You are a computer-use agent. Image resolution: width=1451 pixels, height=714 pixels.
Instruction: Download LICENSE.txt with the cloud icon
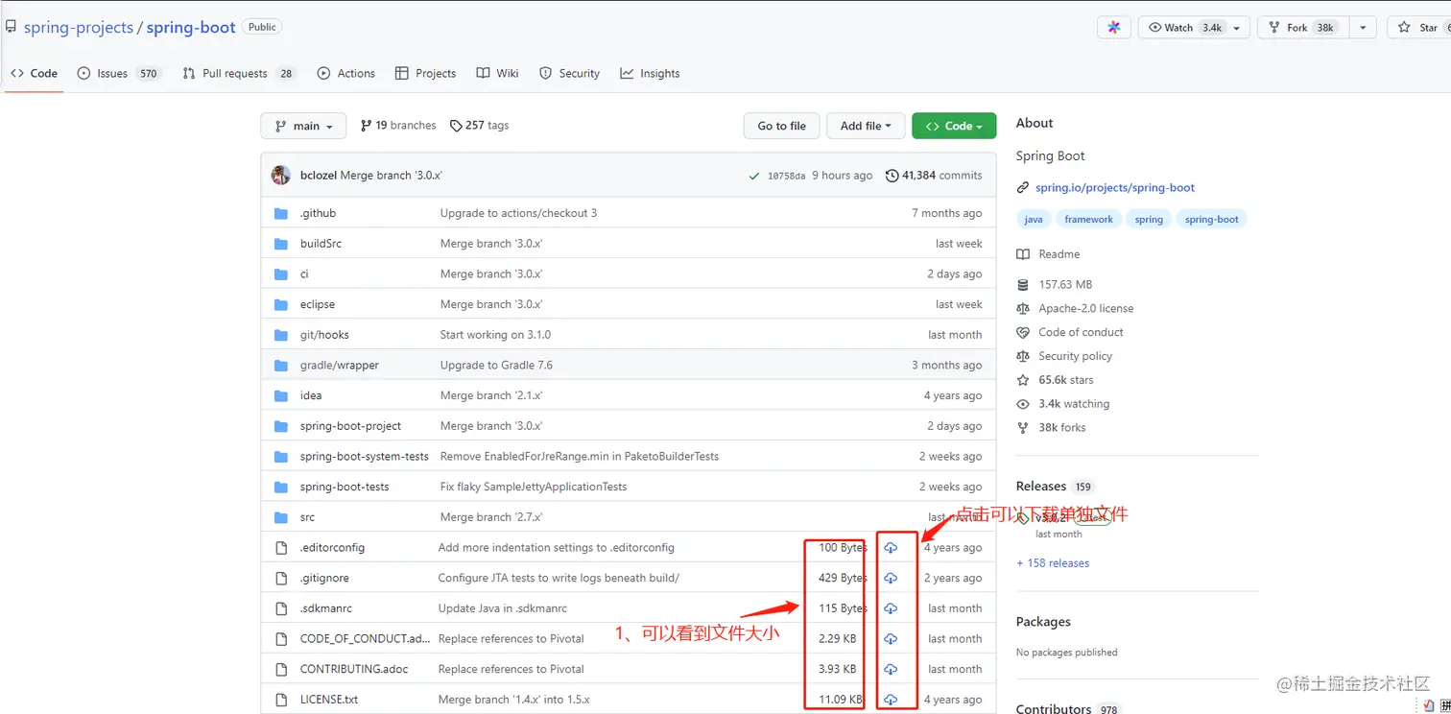click(891, 700)
